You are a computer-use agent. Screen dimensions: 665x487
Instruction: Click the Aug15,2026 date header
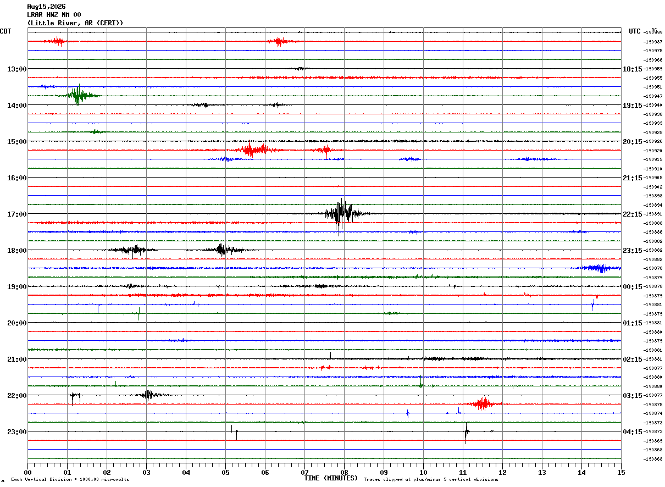coord(46,7)
